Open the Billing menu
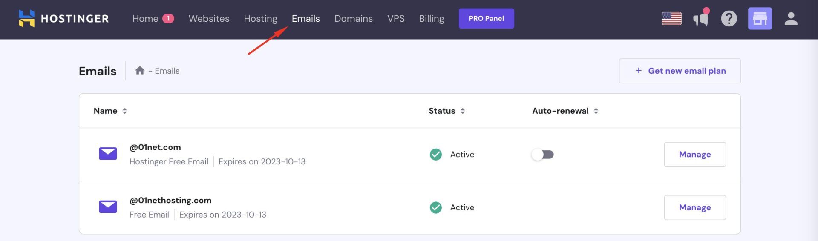The width and height of the screenshot is (818, 241). [431, 18]
